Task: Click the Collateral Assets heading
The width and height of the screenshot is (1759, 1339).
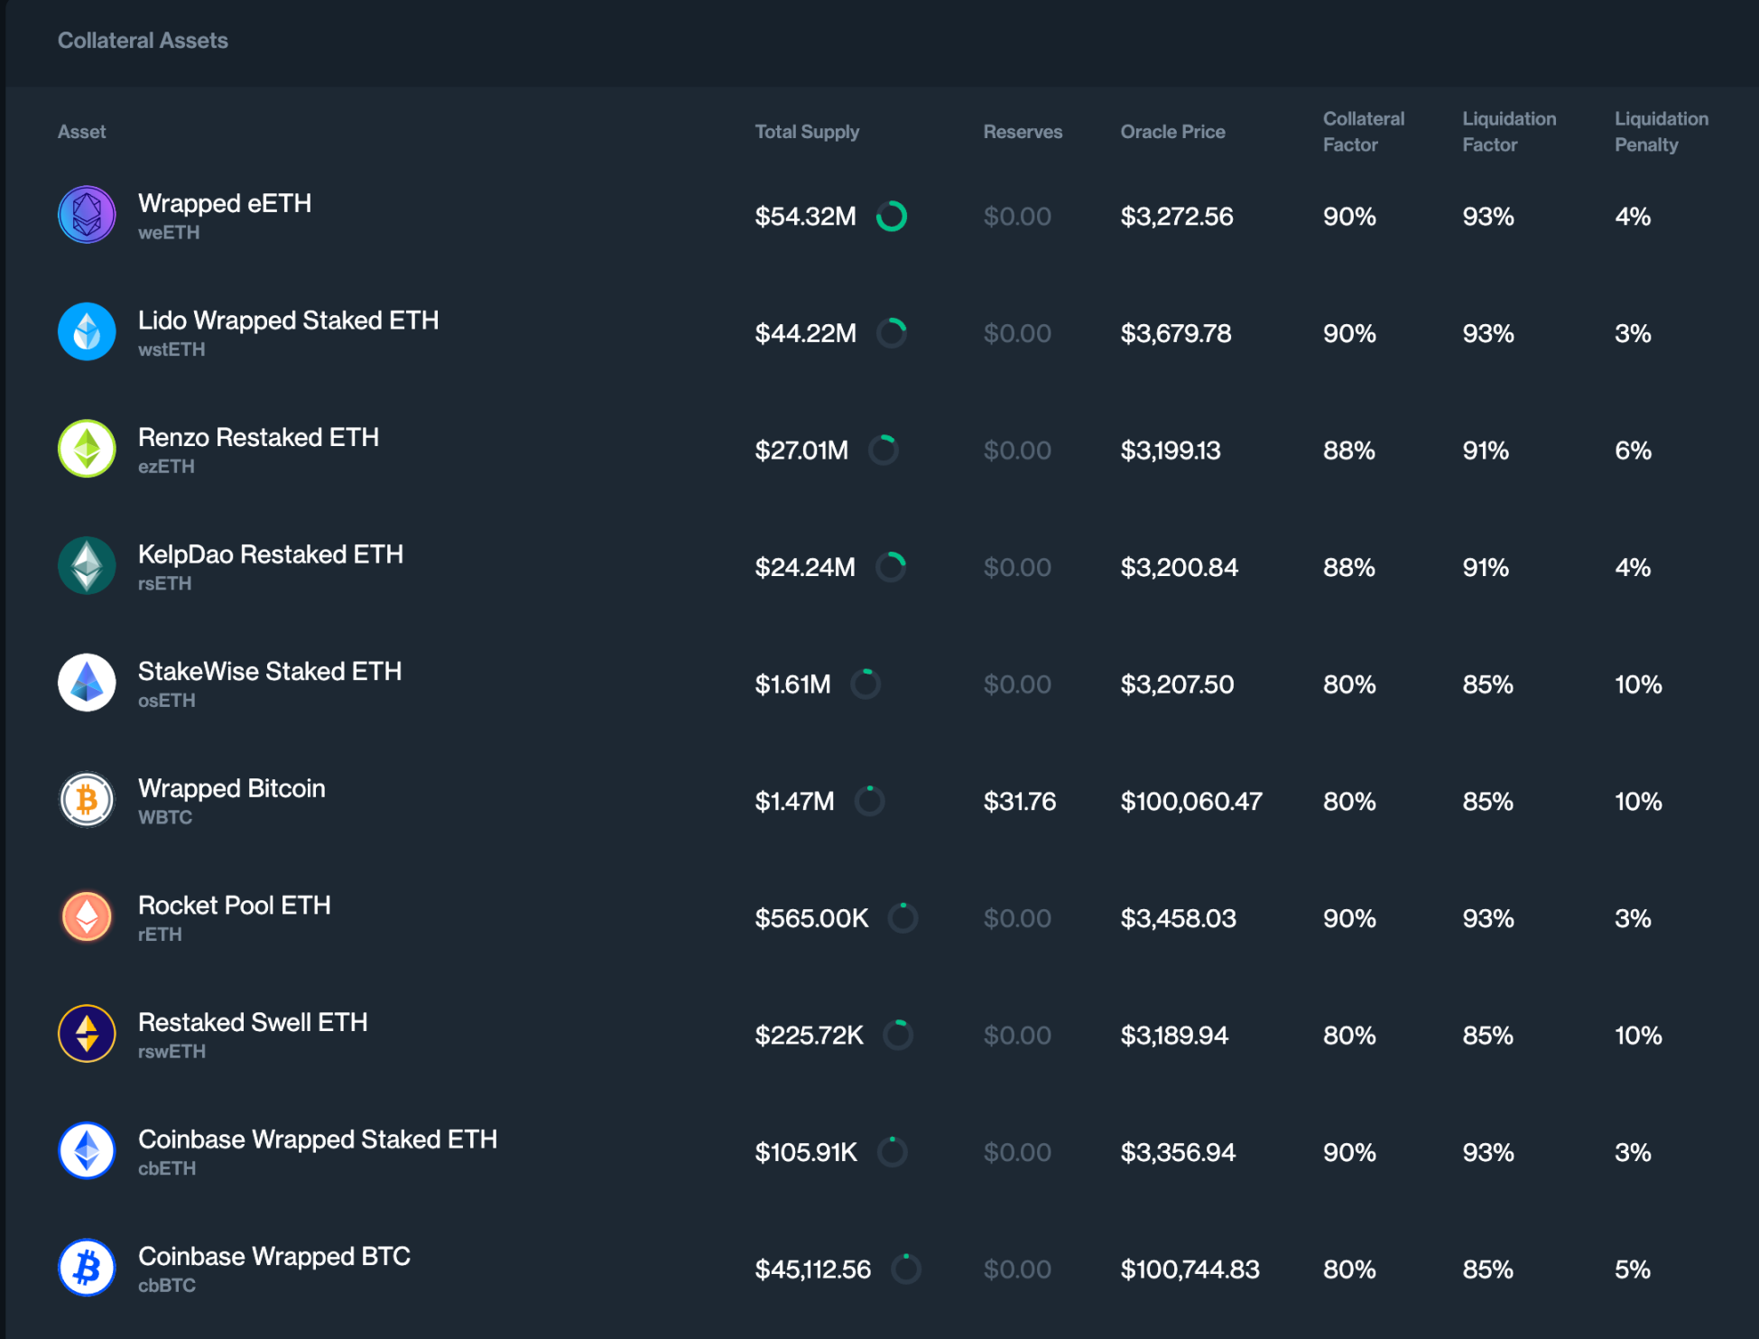Action: pos(143,41)
